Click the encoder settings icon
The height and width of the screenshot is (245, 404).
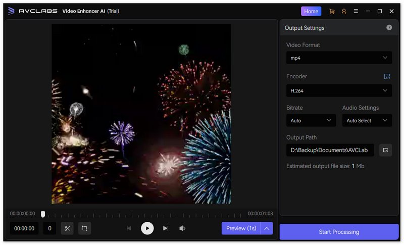387,76
